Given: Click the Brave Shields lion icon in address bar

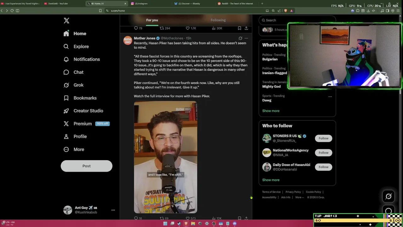Looking at the screenshot, I should [286, 11].
